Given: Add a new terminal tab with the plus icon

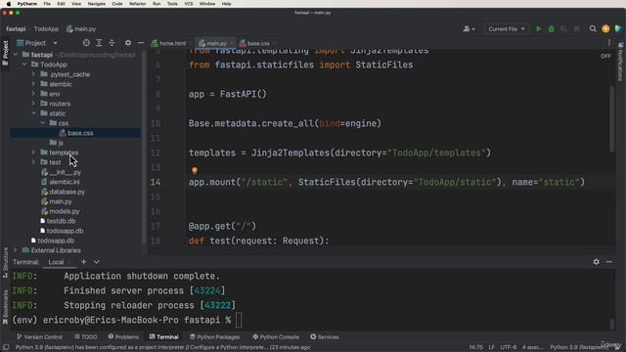Looking at the screenshot, I should pos(83,262).
